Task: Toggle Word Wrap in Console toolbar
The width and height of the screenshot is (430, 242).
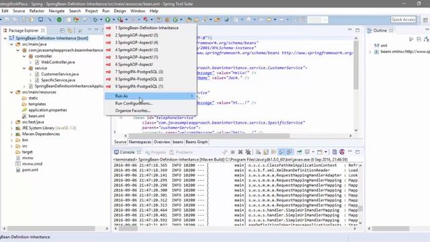Action: pos(273,152)
